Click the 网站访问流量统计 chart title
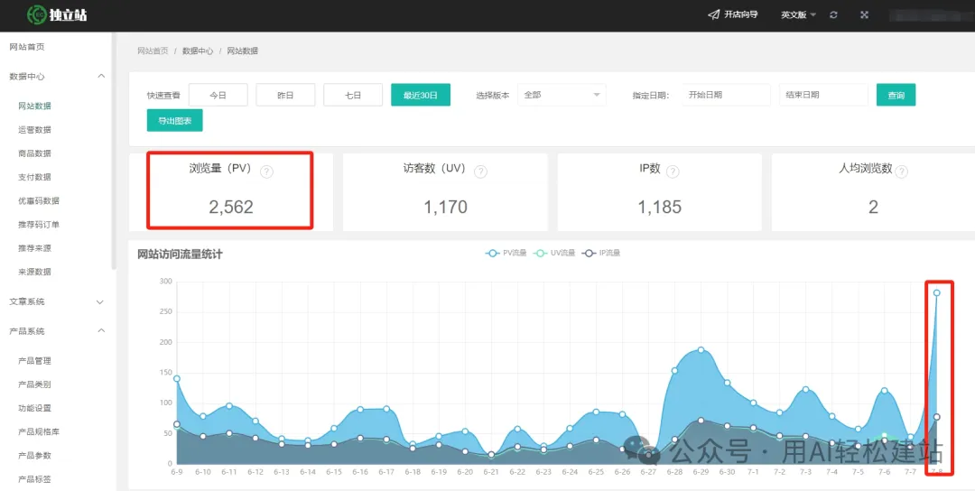Image resolution: width=975 pixels, height=491 pixels. pyautogui.click(x=180, y=254)
